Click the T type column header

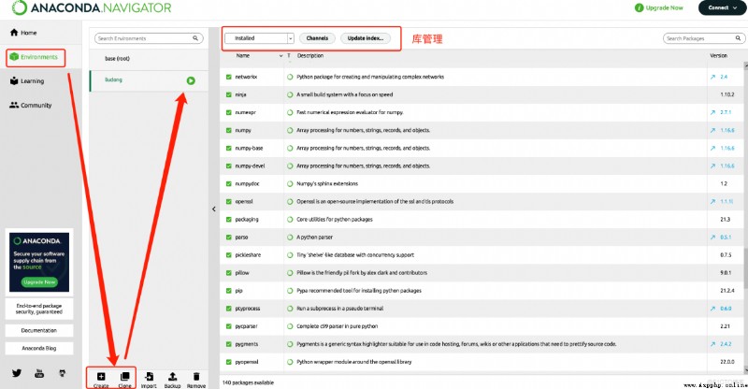click(x=289, y=56)
